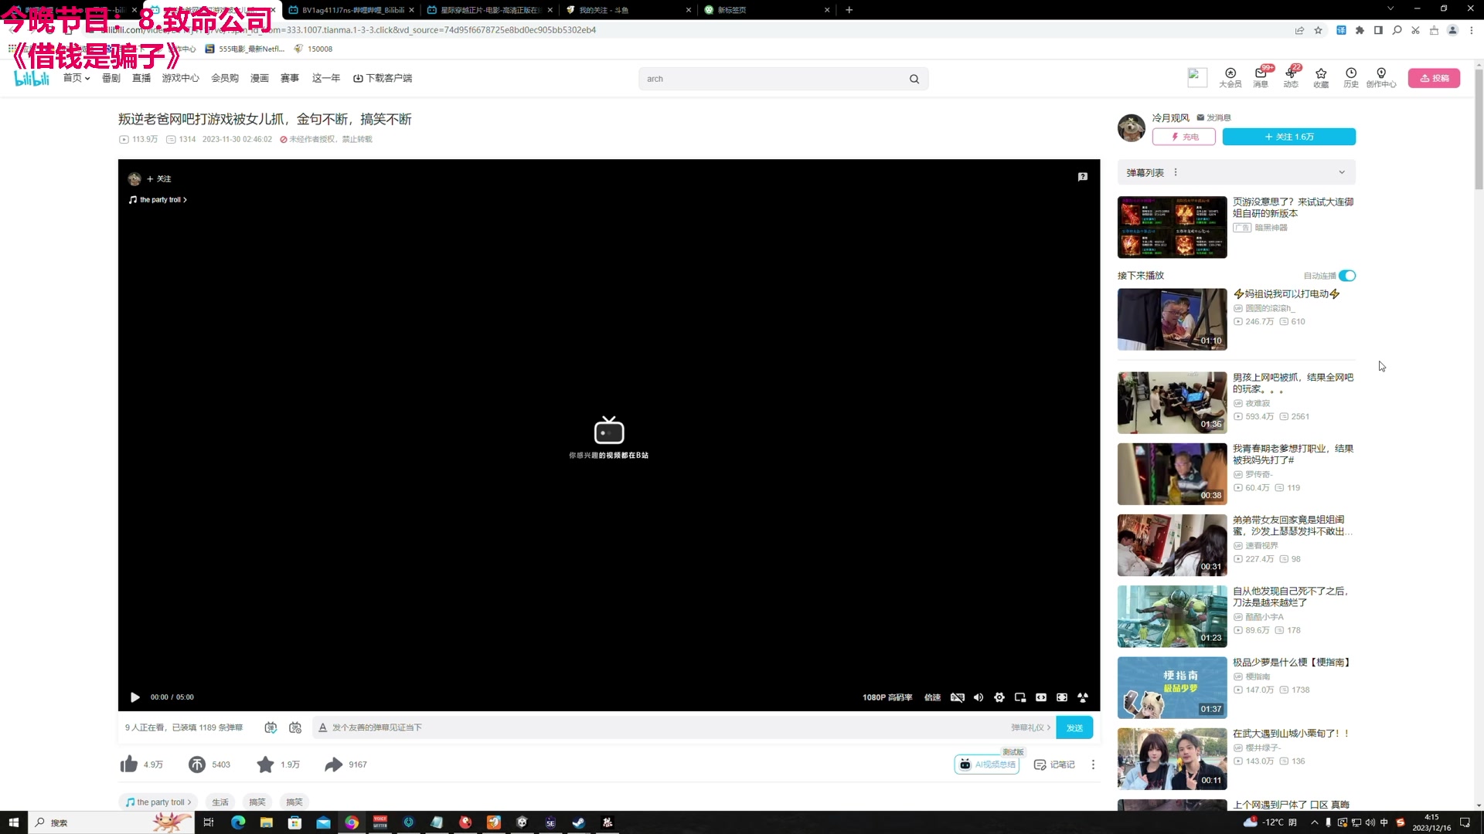
Task: Open the 倍速 playback speed menu
Action: click(x=933, y=697)
